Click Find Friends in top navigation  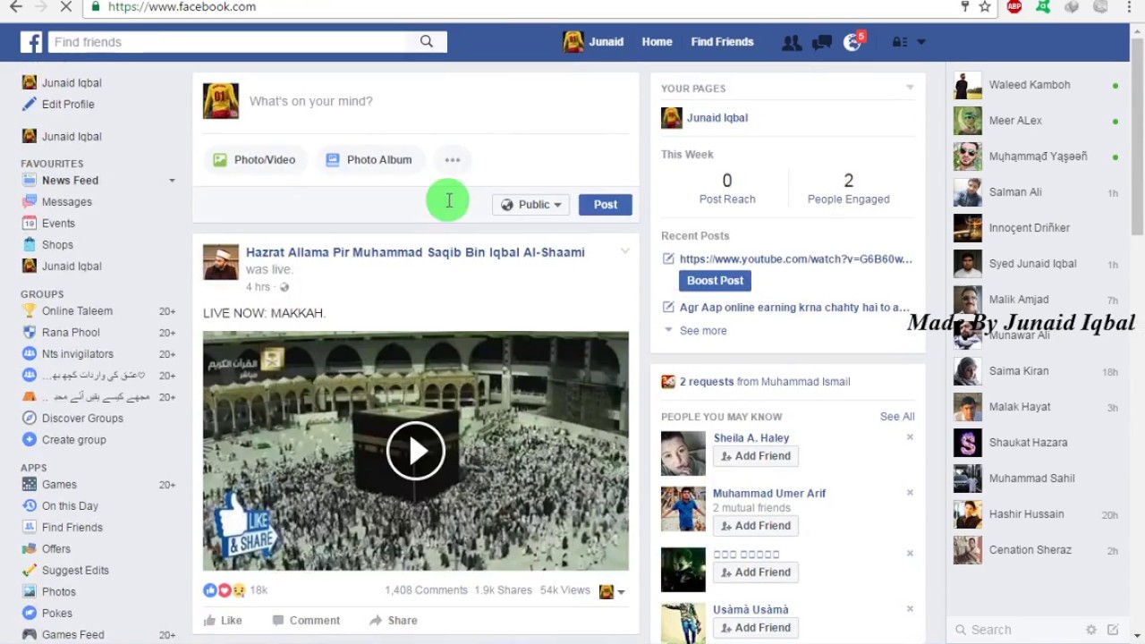click(x=722, y=42)
